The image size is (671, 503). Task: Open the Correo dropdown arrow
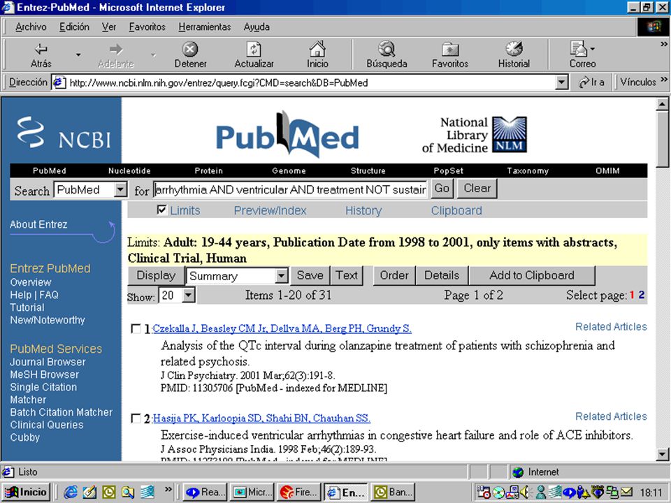(x=592, y=49)
